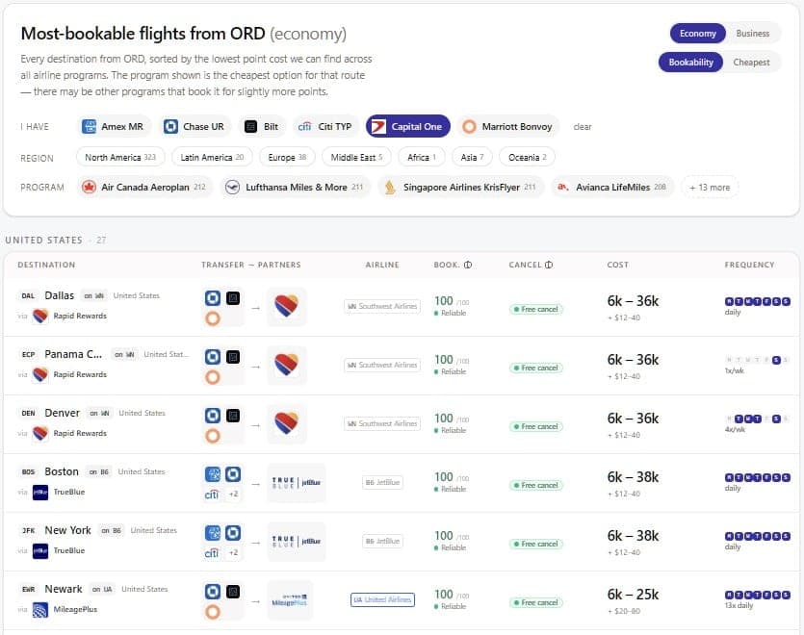
Task: Open the Panama City destination row
Action: point(401,366)
